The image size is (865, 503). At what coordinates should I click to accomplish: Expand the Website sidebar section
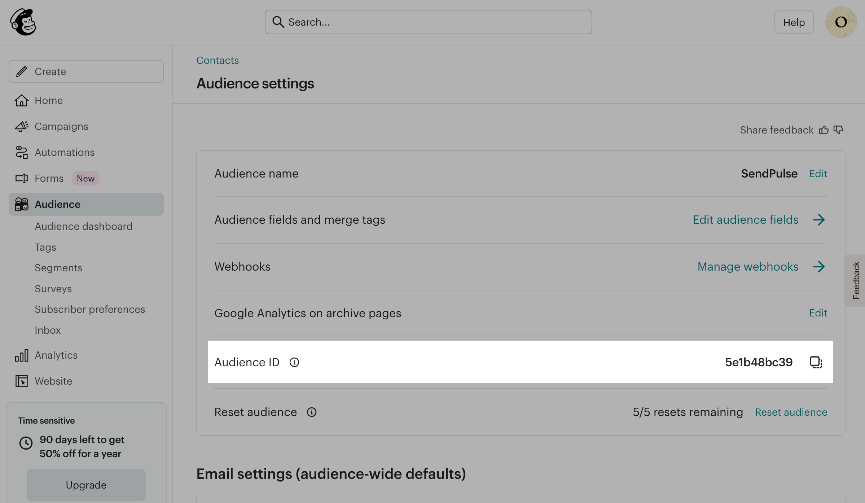tap(53, 381)
